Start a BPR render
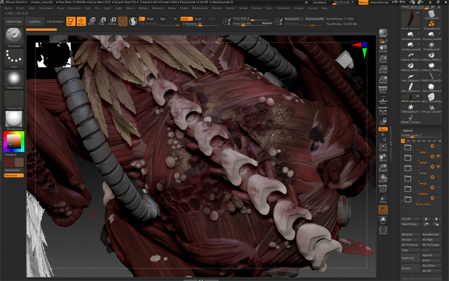Viewport: 449px width, 281px height. (383, 33)
